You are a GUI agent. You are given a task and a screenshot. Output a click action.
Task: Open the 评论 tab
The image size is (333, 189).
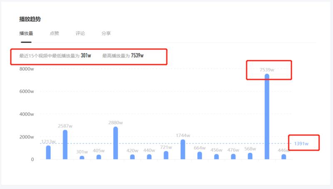[80, 33]
